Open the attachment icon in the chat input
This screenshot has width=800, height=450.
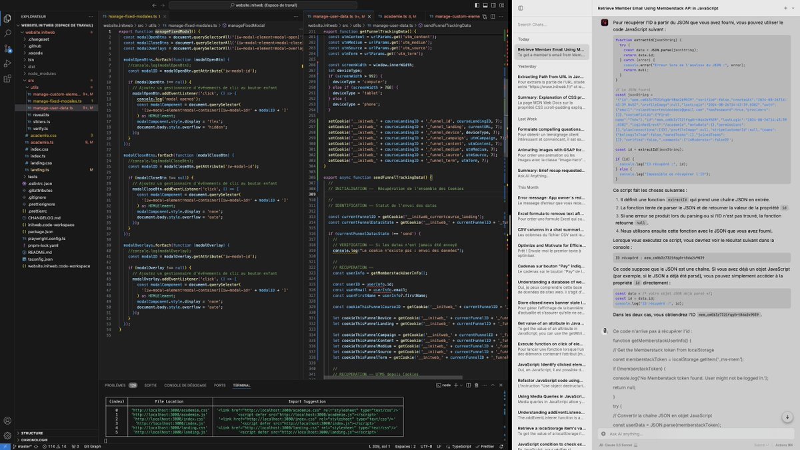point(604,434)
